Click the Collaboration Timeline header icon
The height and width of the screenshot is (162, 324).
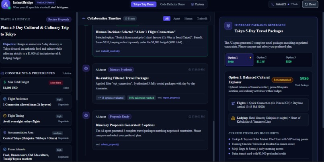[84, 18]
